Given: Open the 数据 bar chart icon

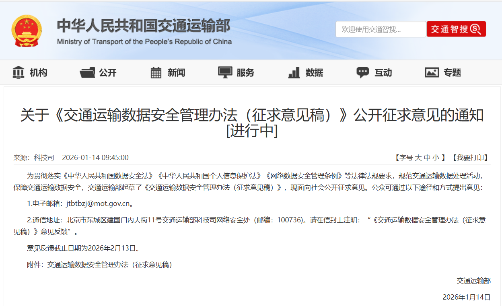Looking at the screenshot, I should click(294, 72).
